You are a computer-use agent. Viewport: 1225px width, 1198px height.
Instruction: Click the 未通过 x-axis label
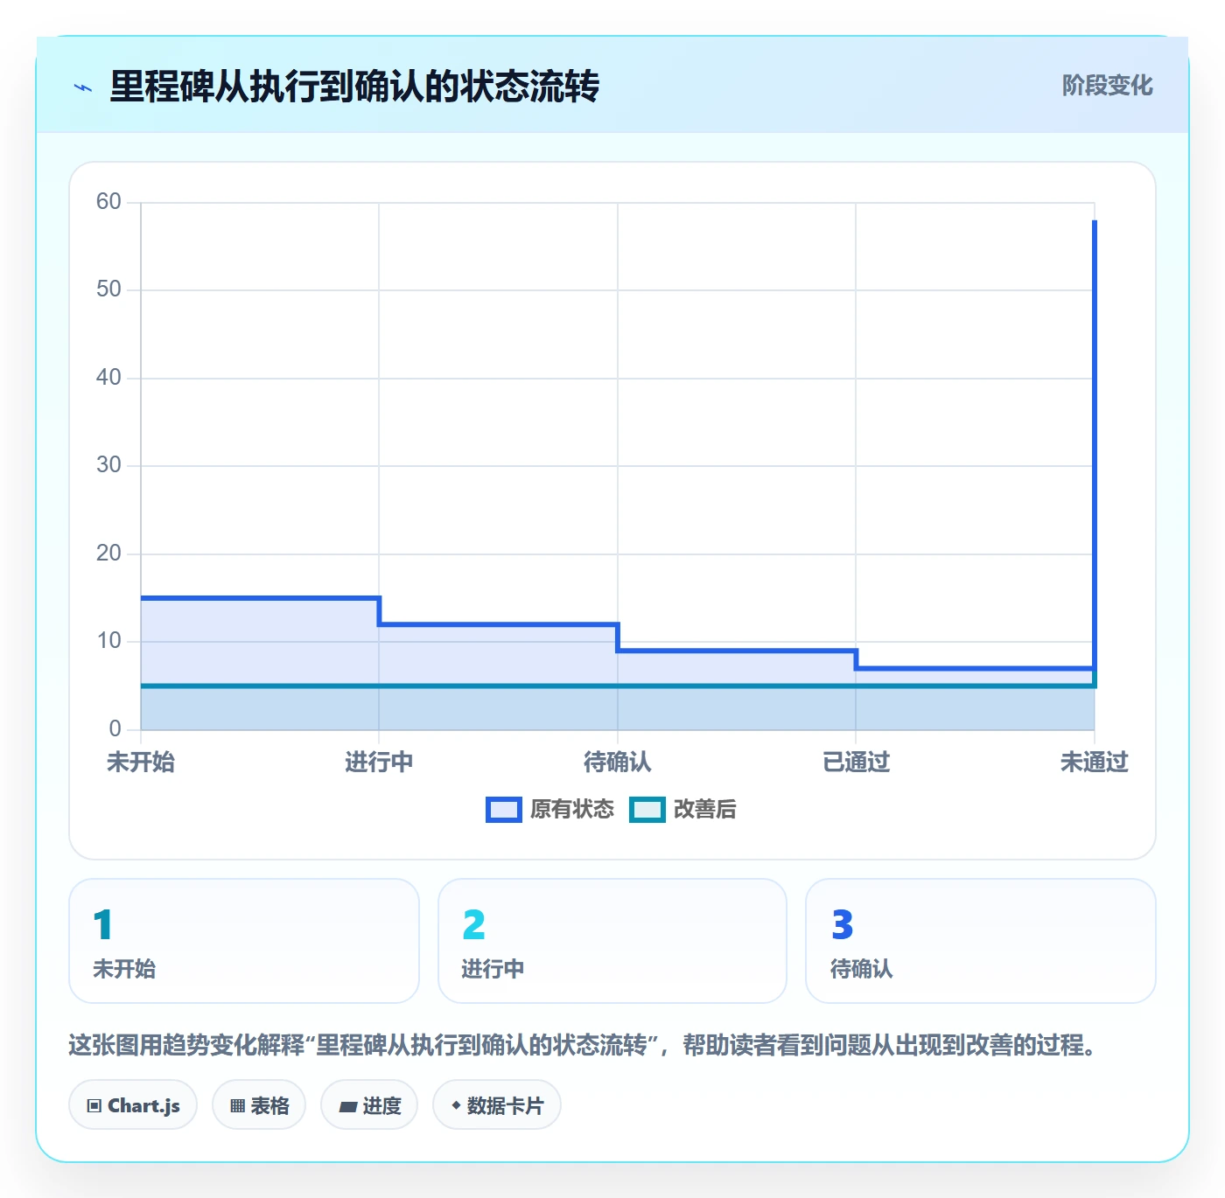[x=1094, y=763]
